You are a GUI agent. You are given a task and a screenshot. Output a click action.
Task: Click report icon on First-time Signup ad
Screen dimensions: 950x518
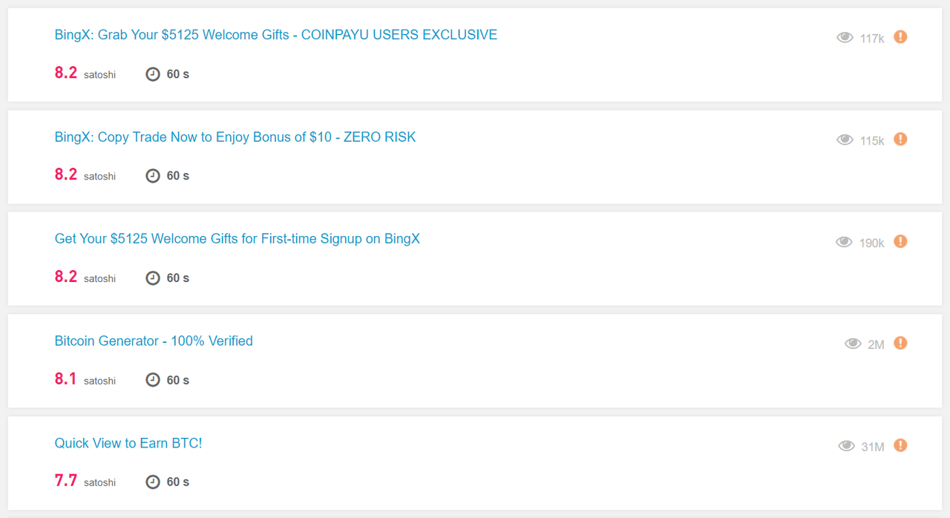tap(900, 241)
